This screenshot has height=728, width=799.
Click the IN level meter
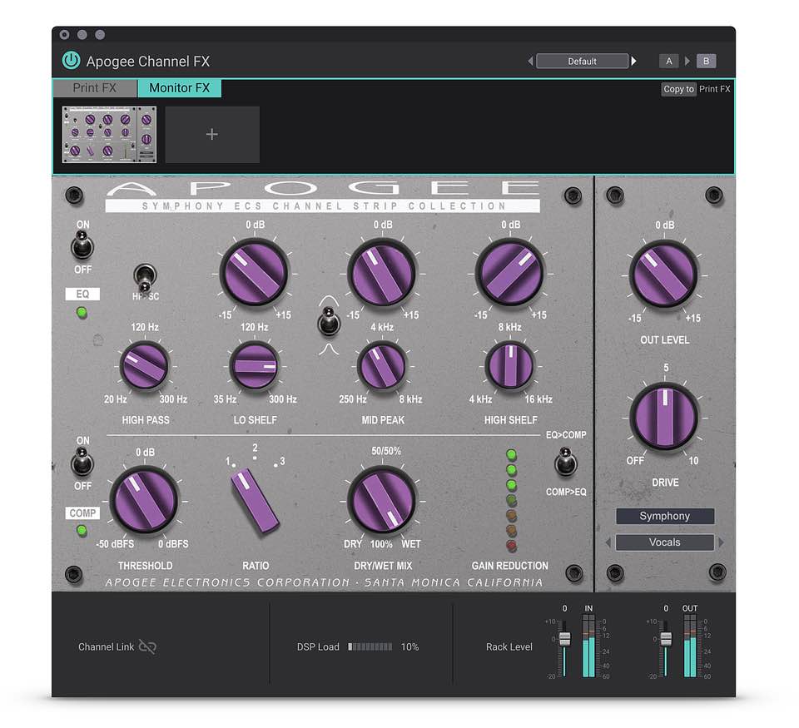click(588, 646)
